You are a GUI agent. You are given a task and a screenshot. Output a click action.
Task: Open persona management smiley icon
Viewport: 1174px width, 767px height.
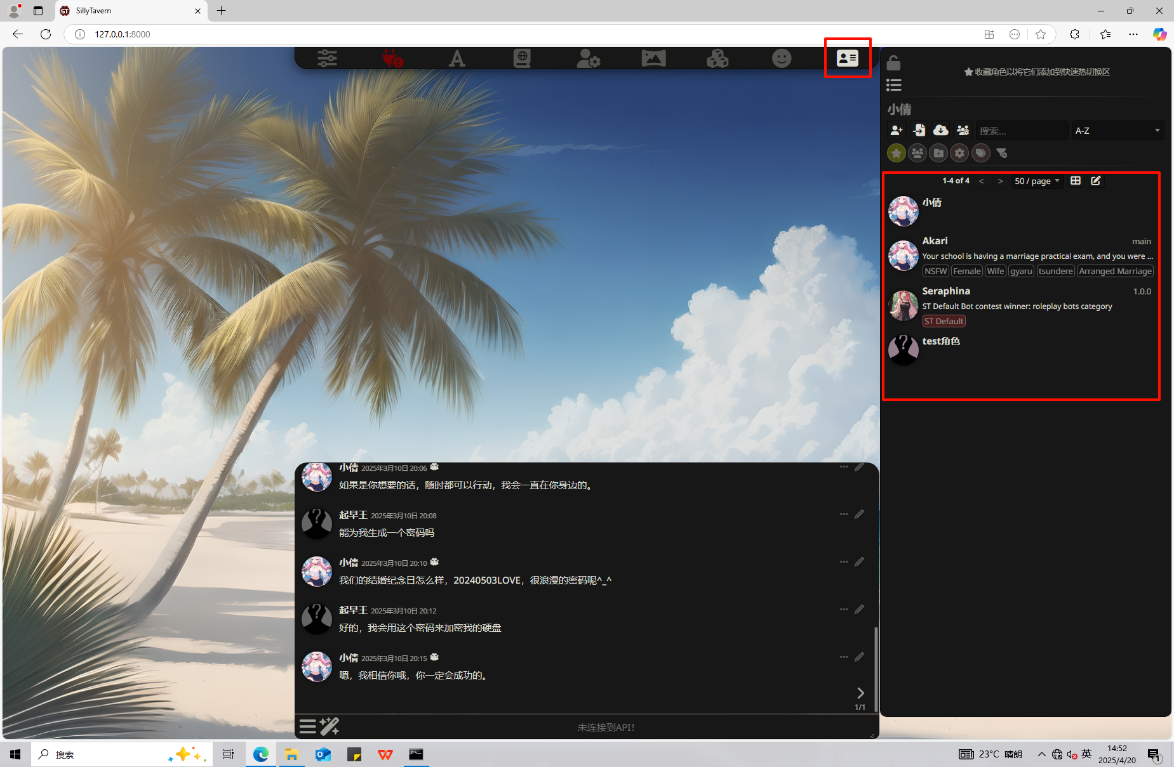782,58
